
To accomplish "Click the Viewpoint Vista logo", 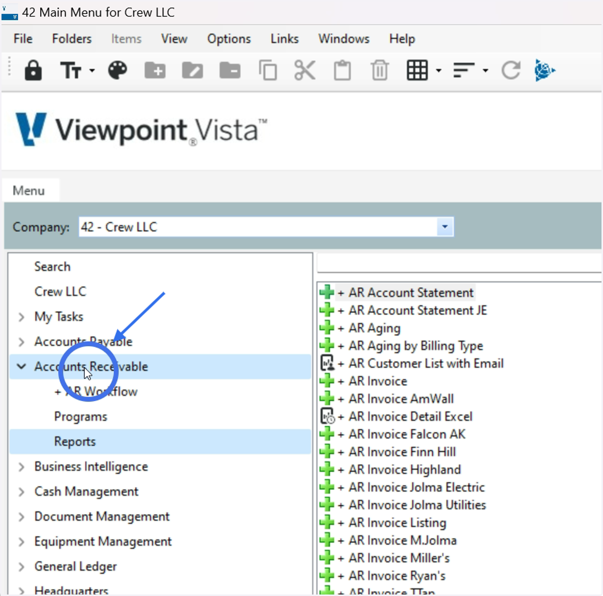I will click(x=142, y=130).
